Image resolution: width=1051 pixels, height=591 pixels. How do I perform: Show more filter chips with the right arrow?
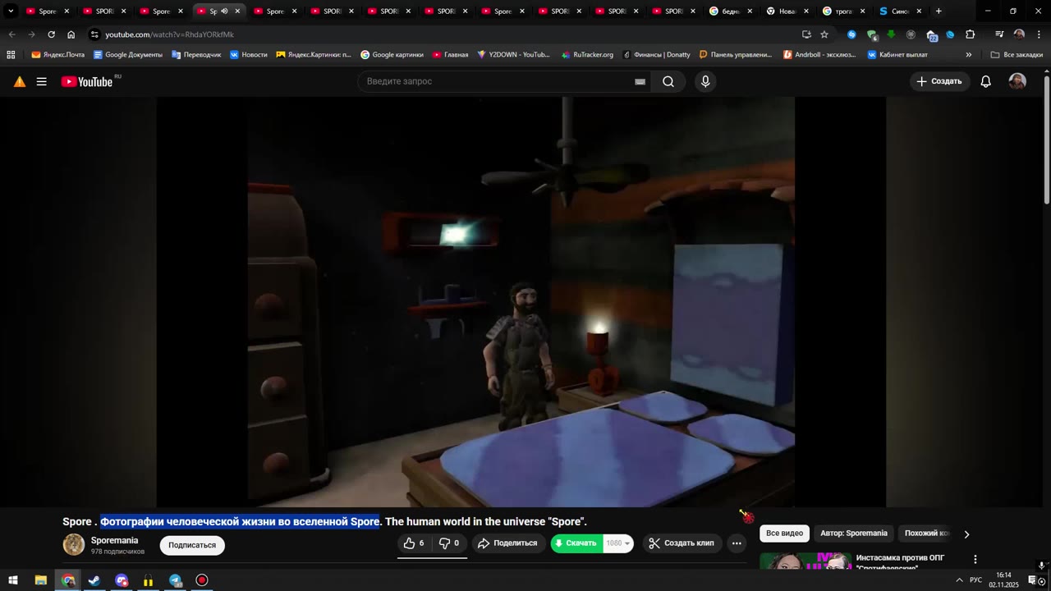(x=966, y=534)
